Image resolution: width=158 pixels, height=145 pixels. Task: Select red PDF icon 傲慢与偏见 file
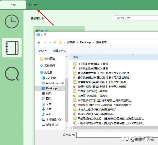tap(100, 87)
